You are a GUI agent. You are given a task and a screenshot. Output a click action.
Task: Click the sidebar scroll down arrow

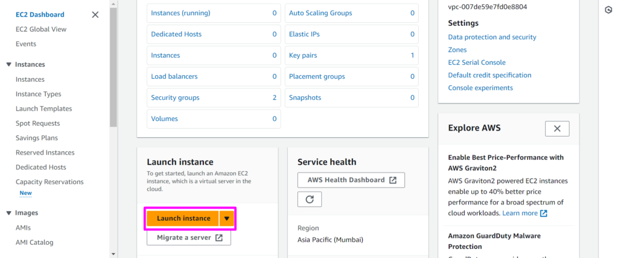pyautogui.click(x=113, y=254)
